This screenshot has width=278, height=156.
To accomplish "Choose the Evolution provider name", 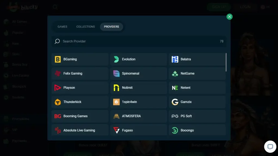I will click(128, 59).
